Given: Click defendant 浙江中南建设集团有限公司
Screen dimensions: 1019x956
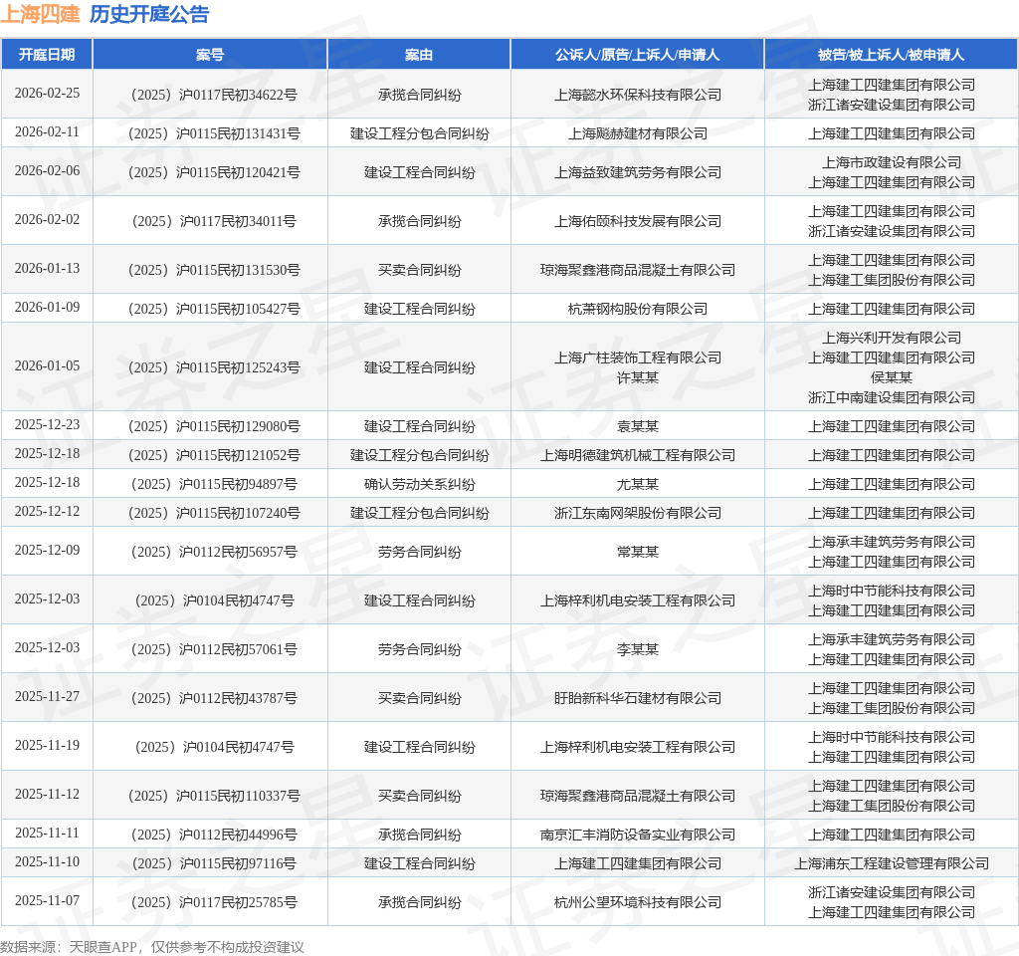Looking at the screenshot, I should click(891, 397).
